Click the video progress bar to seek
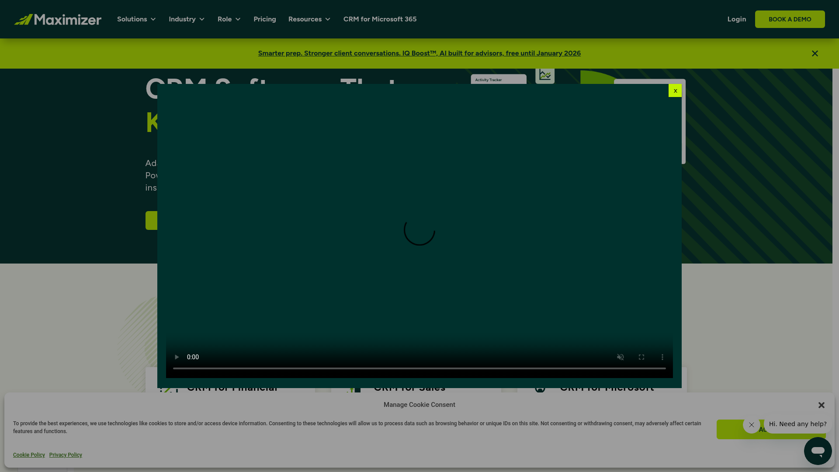The image size is (839, 472). click(x=419, y=368)
